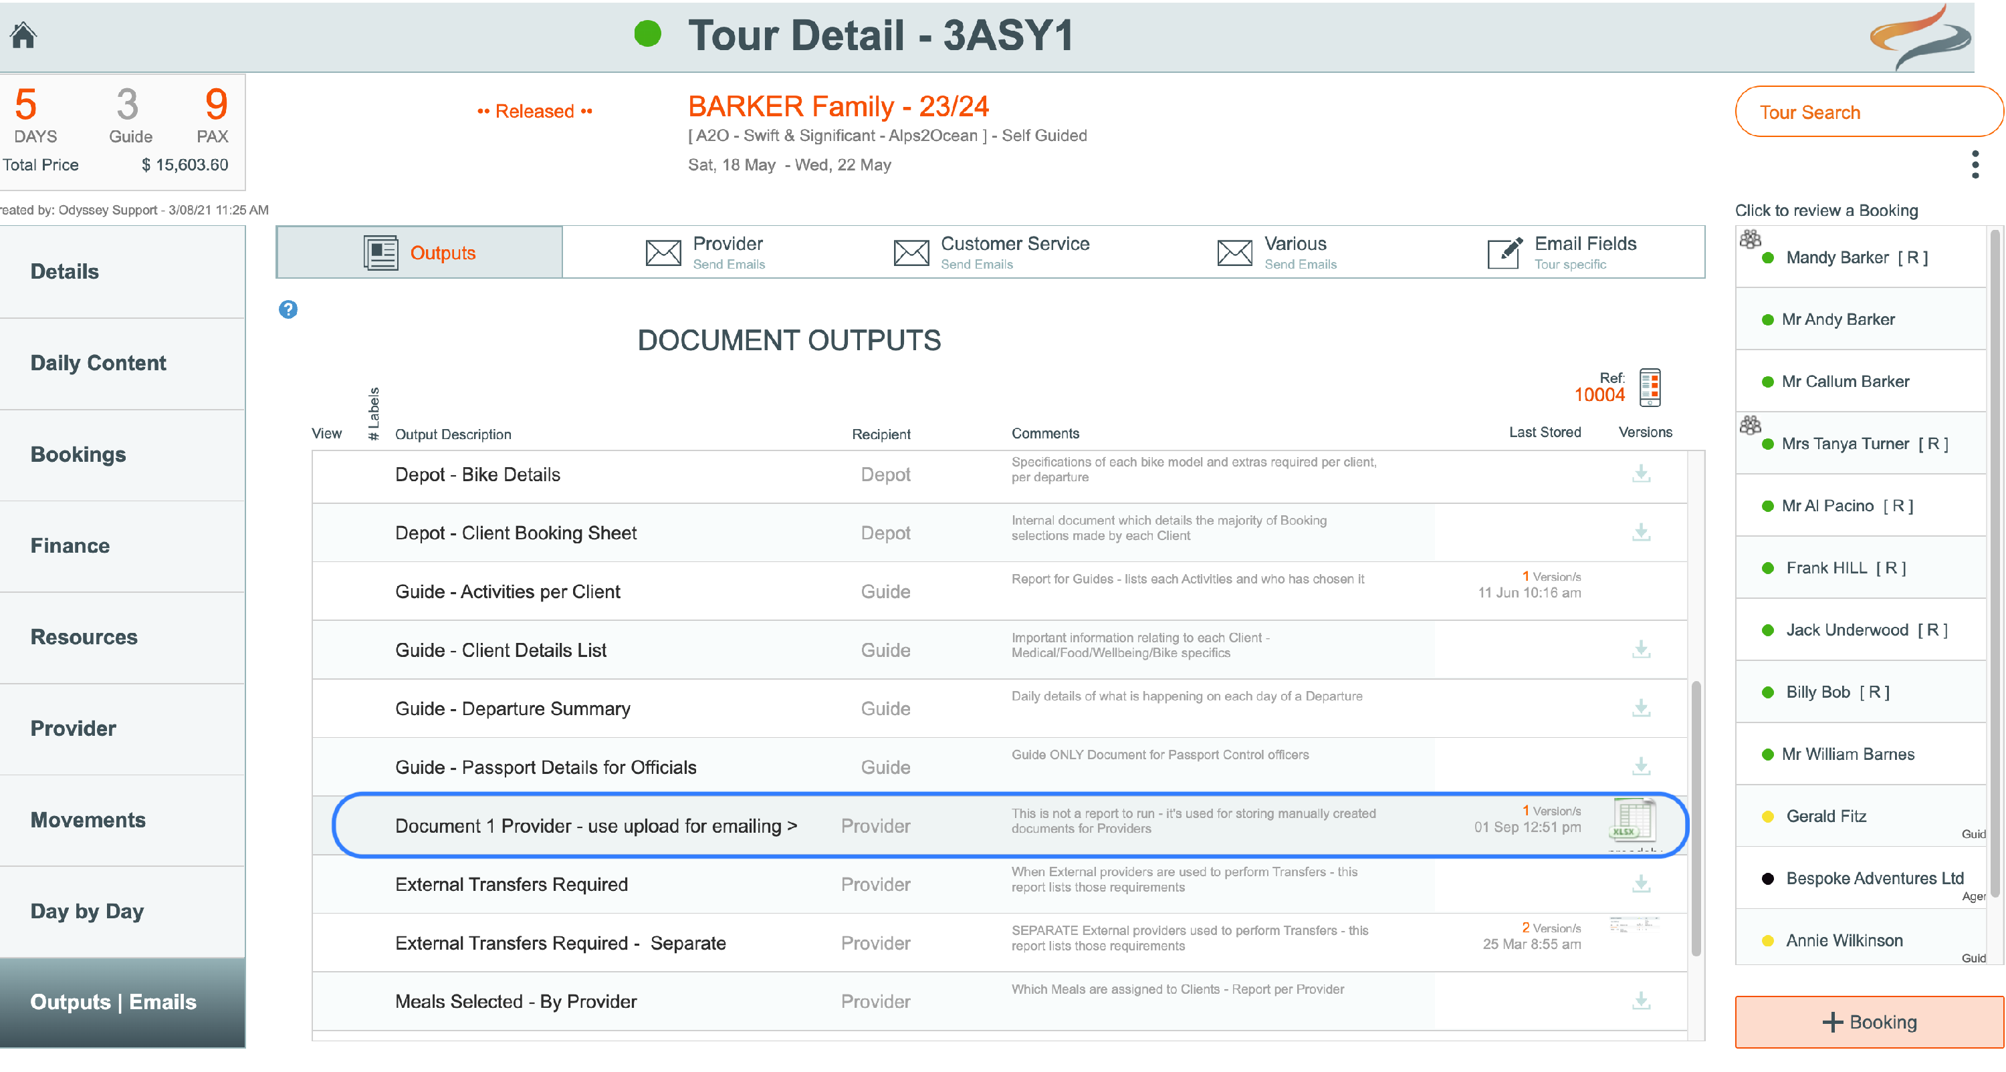
Task: Select the Outputs | Emails section
Action: (122, 1002)
